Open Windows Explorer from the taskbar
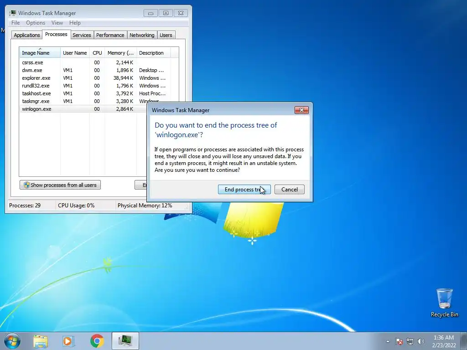This screenshot has width=467, height=350. (41, 341)
